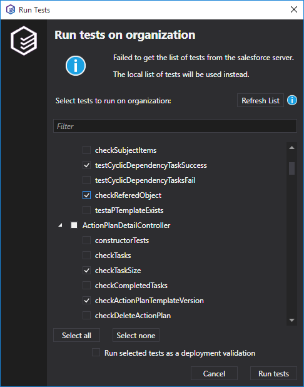Select the checkCompletedTasks tree item
Screen dimensions: 304x387
131,286
